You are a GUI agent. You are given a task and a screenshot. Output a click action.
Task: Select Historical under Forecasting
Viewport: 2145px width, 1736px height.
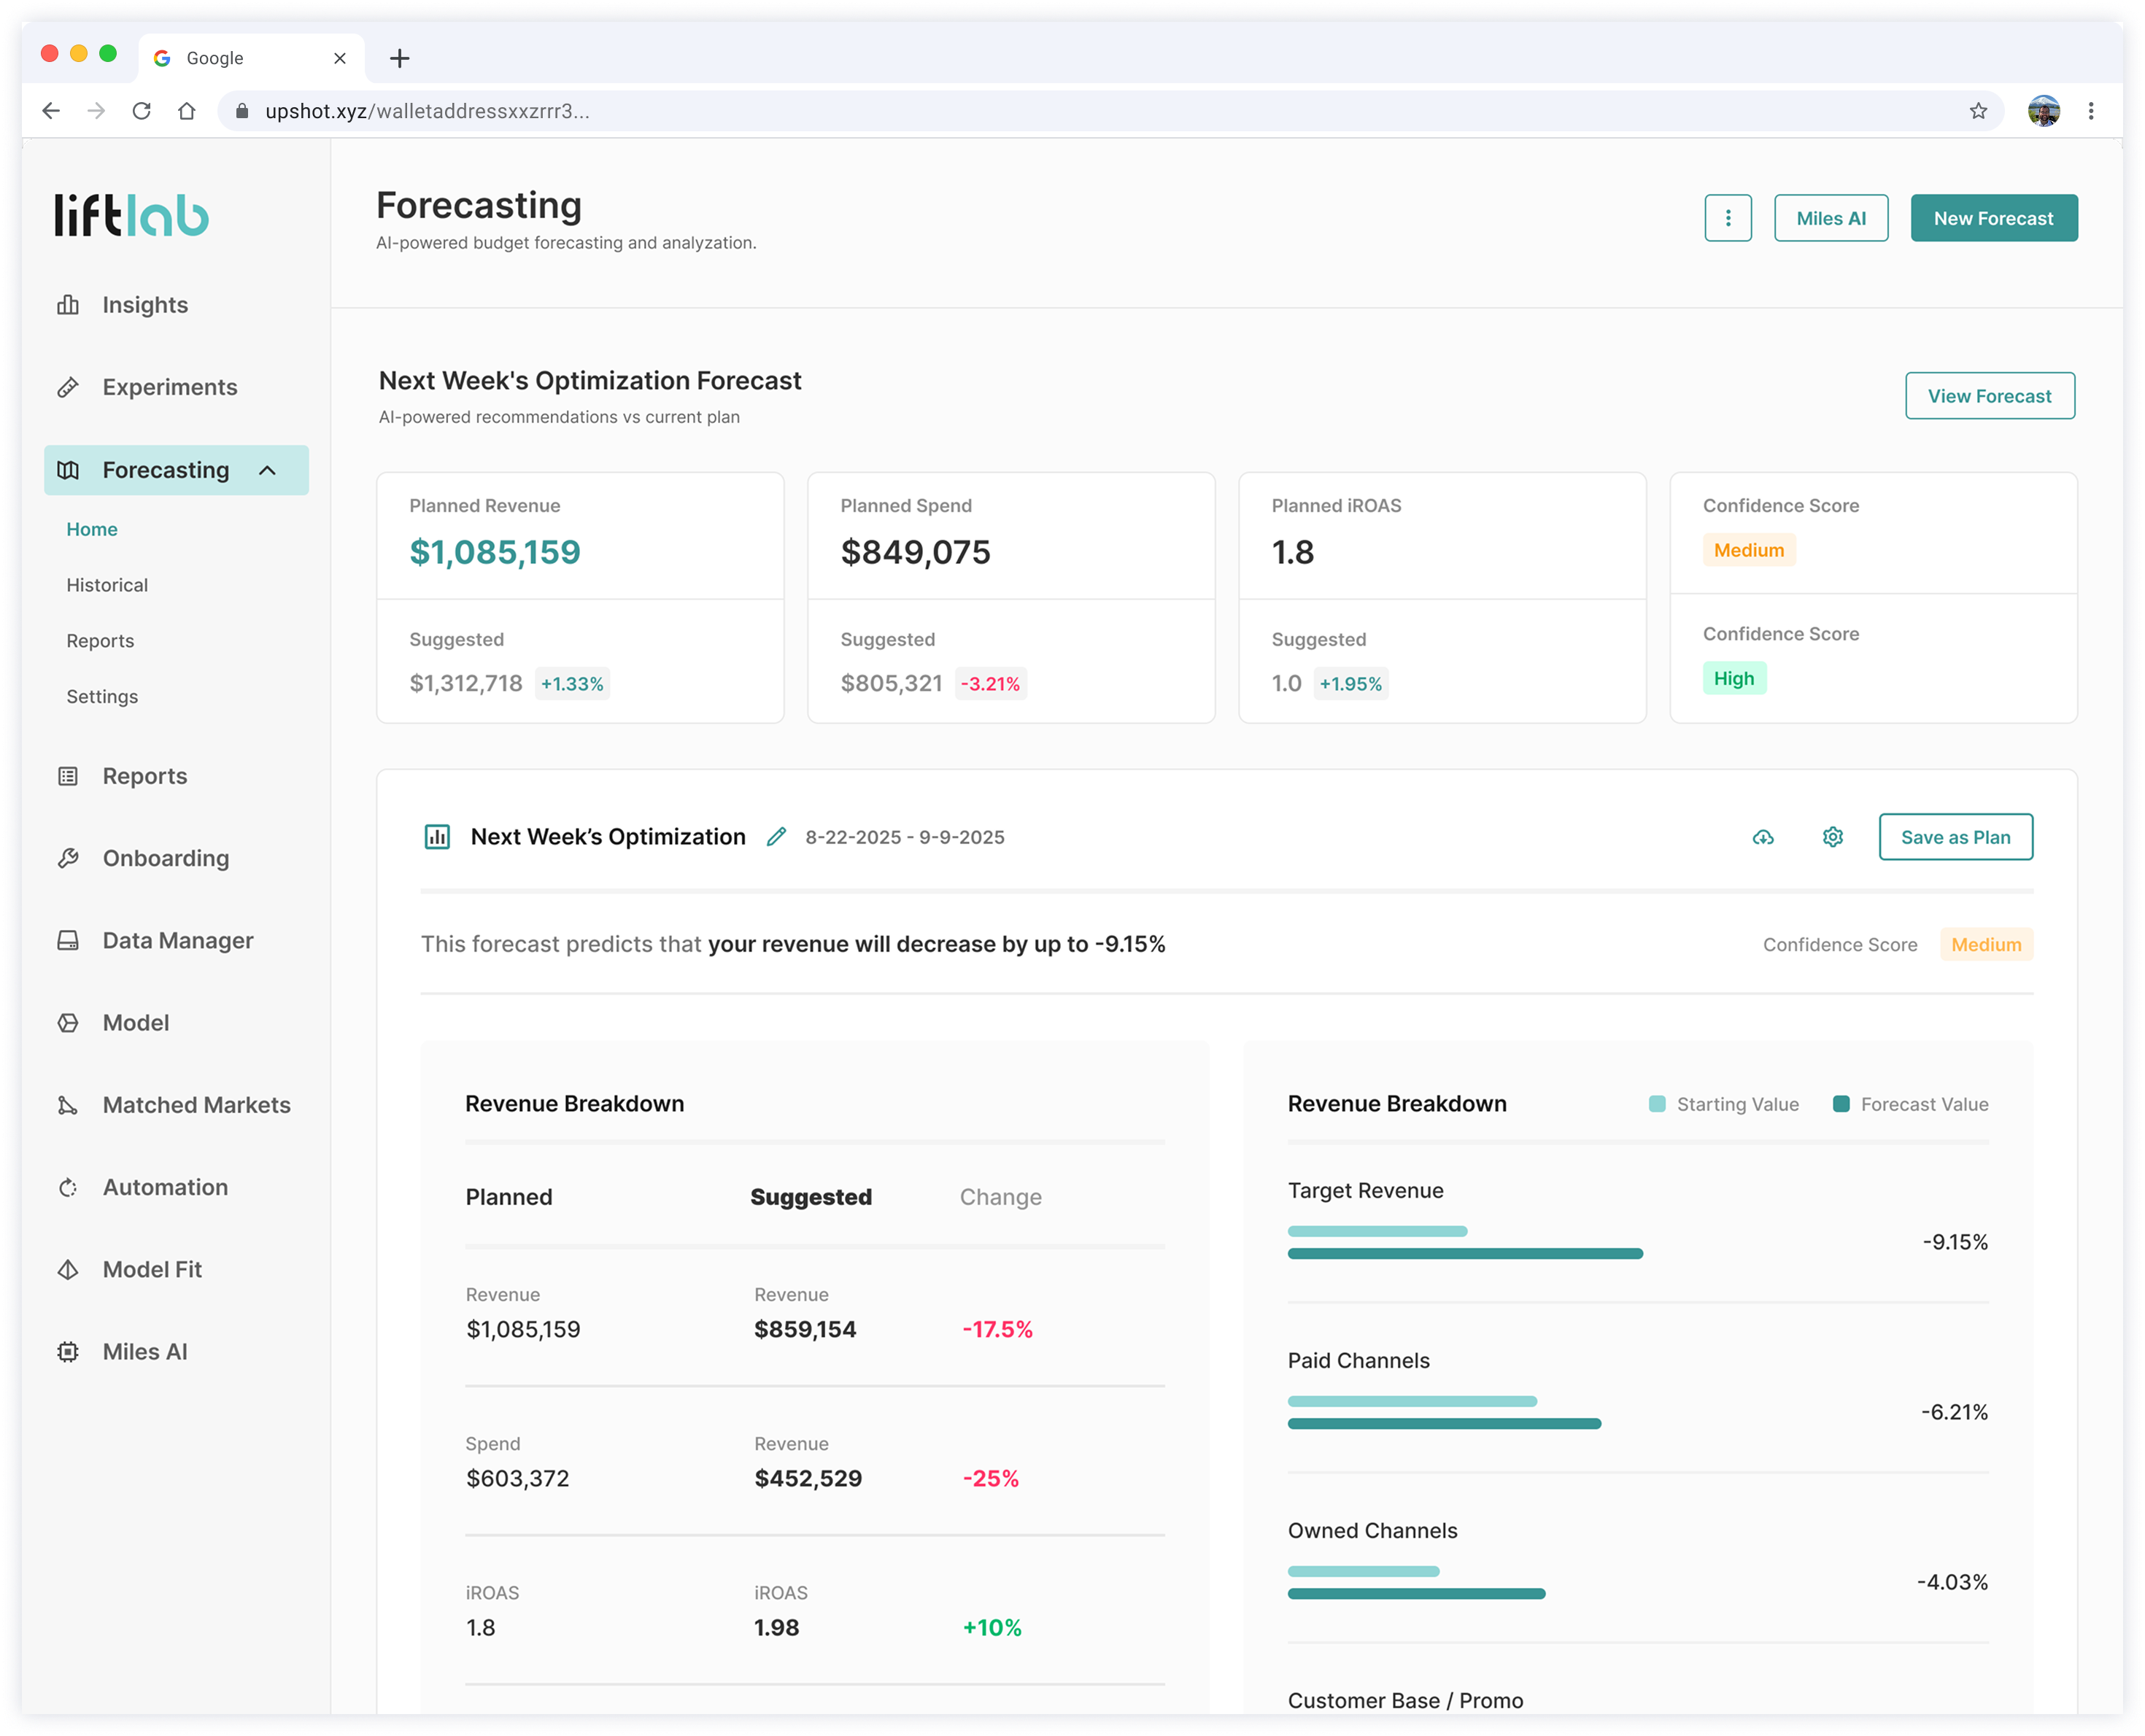point(107,585)
